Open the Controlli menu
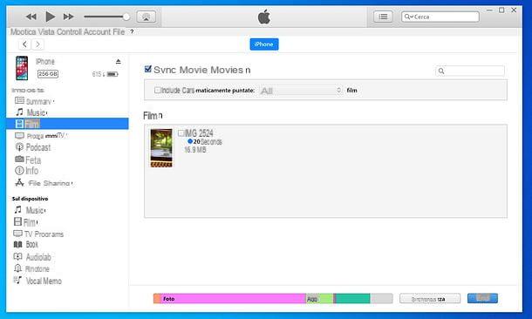The image size is (532, 319). click(x=69, y=32)
